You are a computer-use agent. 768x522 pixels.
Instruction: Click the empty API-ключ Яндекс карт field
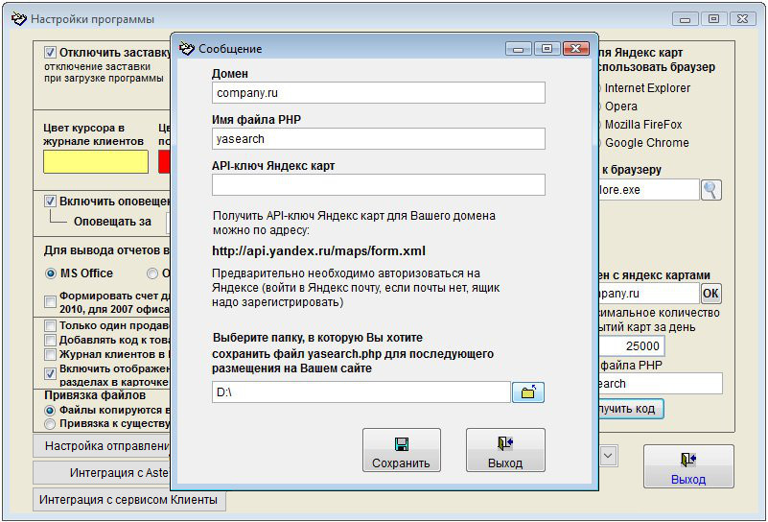(379, 185)
